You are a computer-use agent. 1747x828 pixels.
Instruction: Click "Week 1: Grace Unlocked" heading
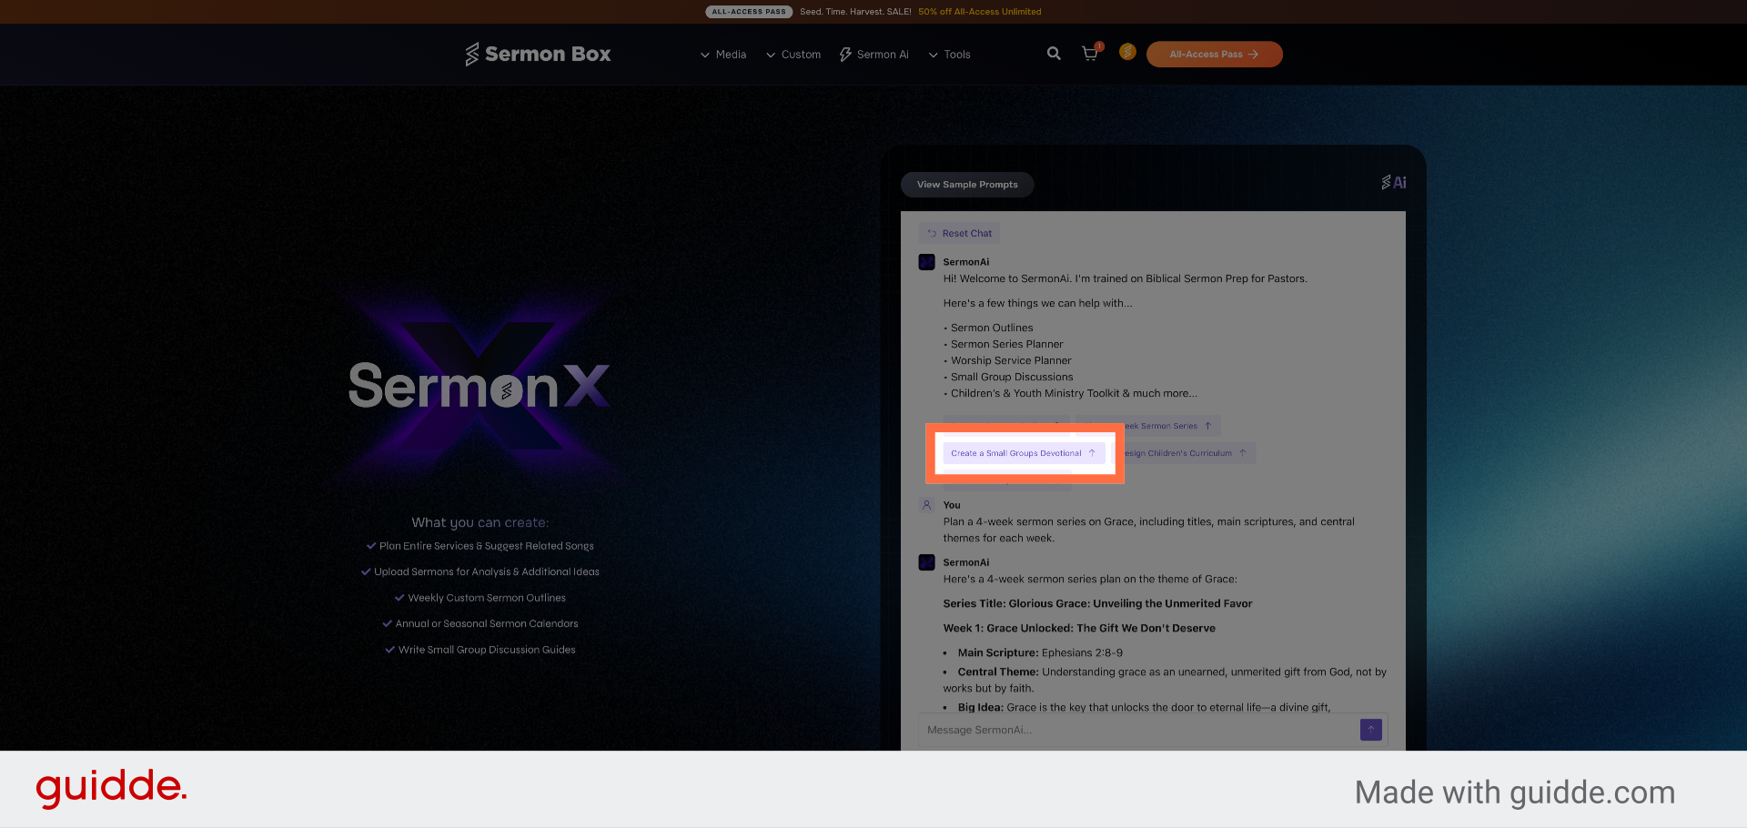pos(1079,628)
